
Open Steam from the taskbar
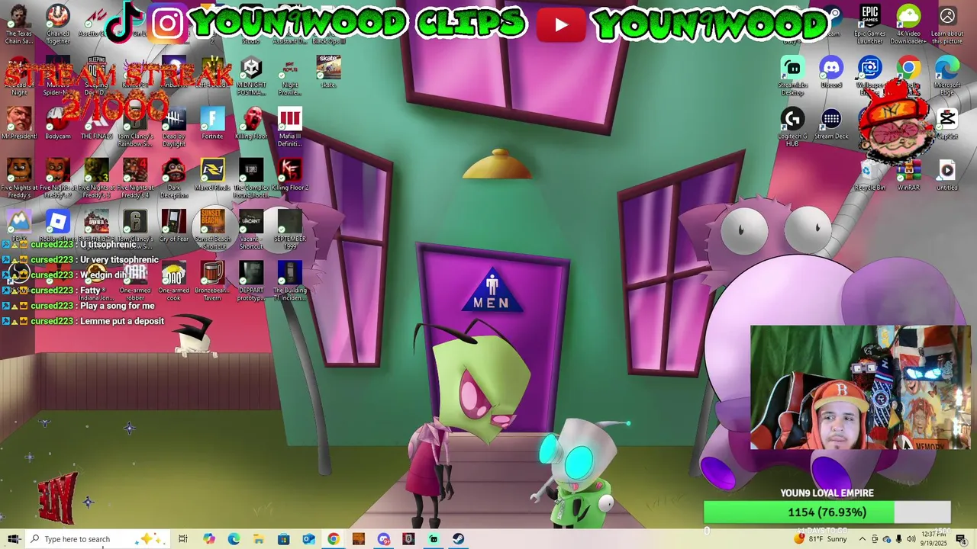[458, 539]
